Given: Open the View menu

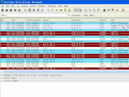Looking at the screenshot, I should (13, 6).
